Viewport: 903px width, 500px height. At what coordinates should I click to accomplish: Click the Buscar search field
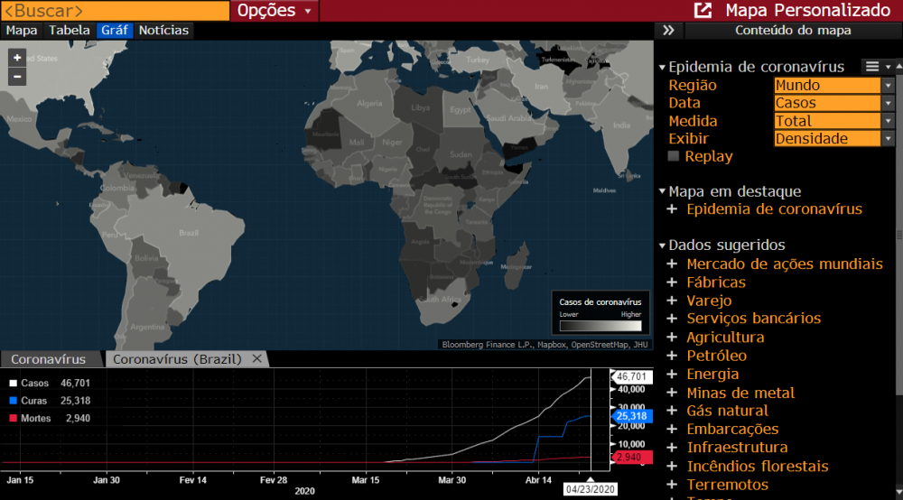point(115,10)
